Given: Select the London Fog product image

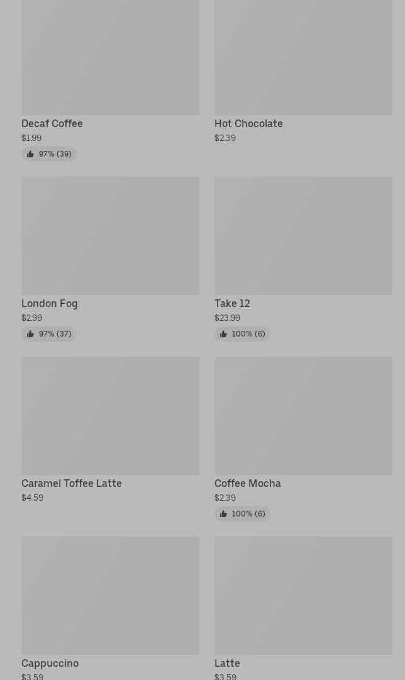Looking at the screenshot, I should pos(110,236).
